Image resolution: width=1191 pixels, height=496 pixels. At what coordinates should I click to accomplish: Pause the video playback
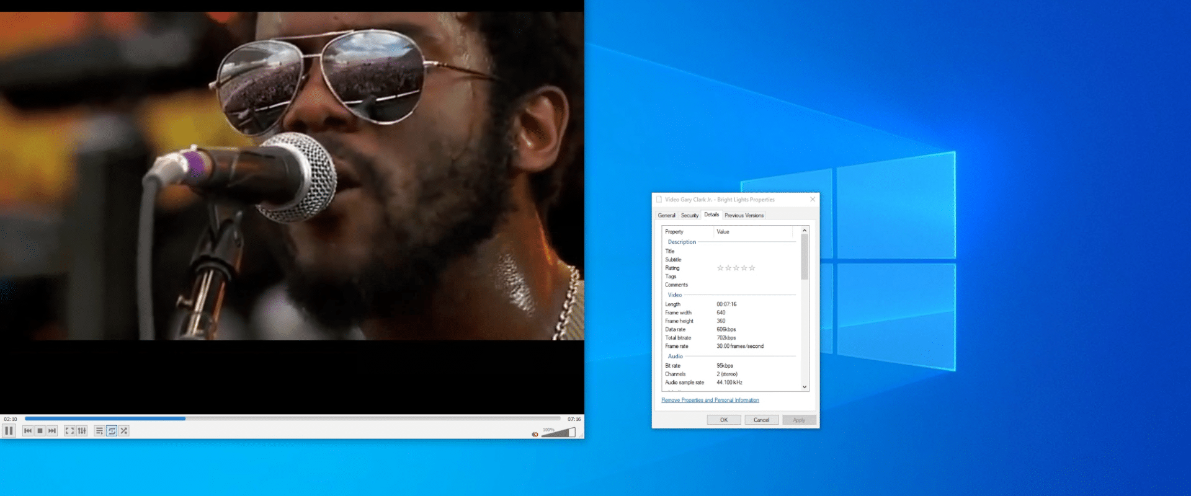point(9,431)
